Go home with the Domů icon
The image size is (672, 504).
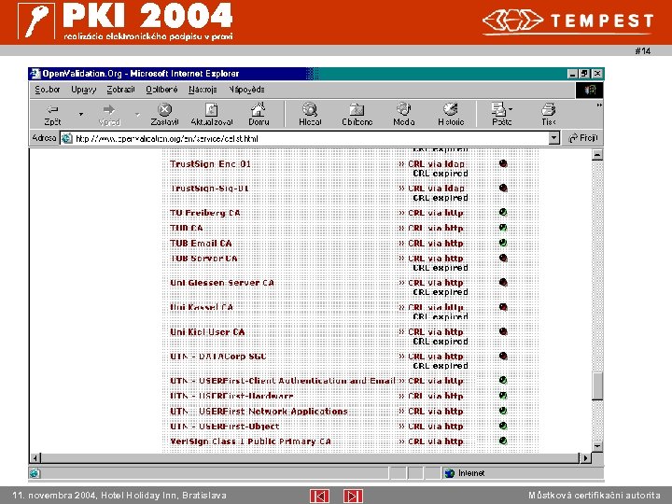click(259, 114)
